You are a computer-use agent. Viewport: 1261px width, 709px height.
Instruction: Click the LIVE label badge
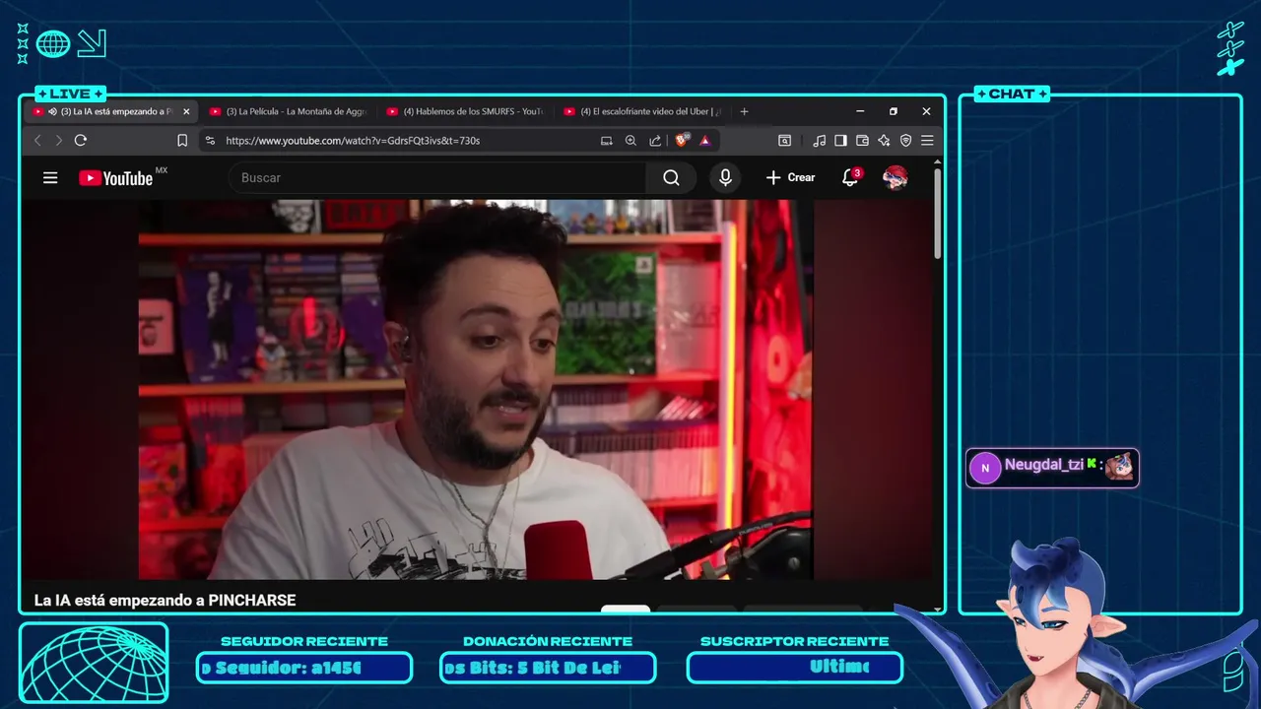70,94
